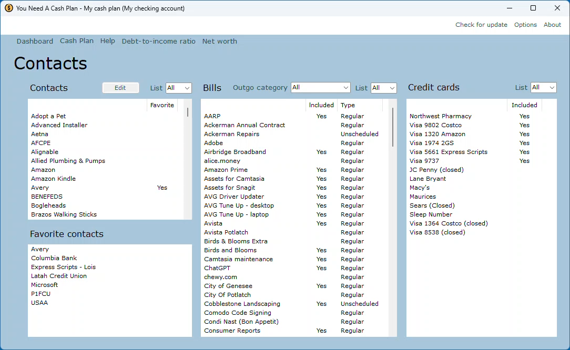The height and width of the screenshot is (350, 570).
Task: Open the About link
Action: [x=552, y=25]
